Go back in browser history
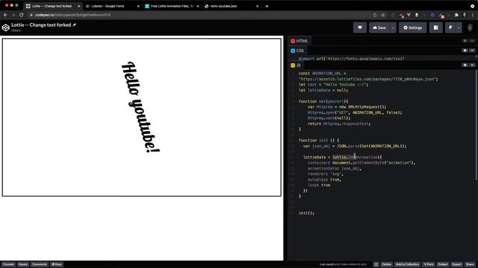 click(x=5, y=15)
